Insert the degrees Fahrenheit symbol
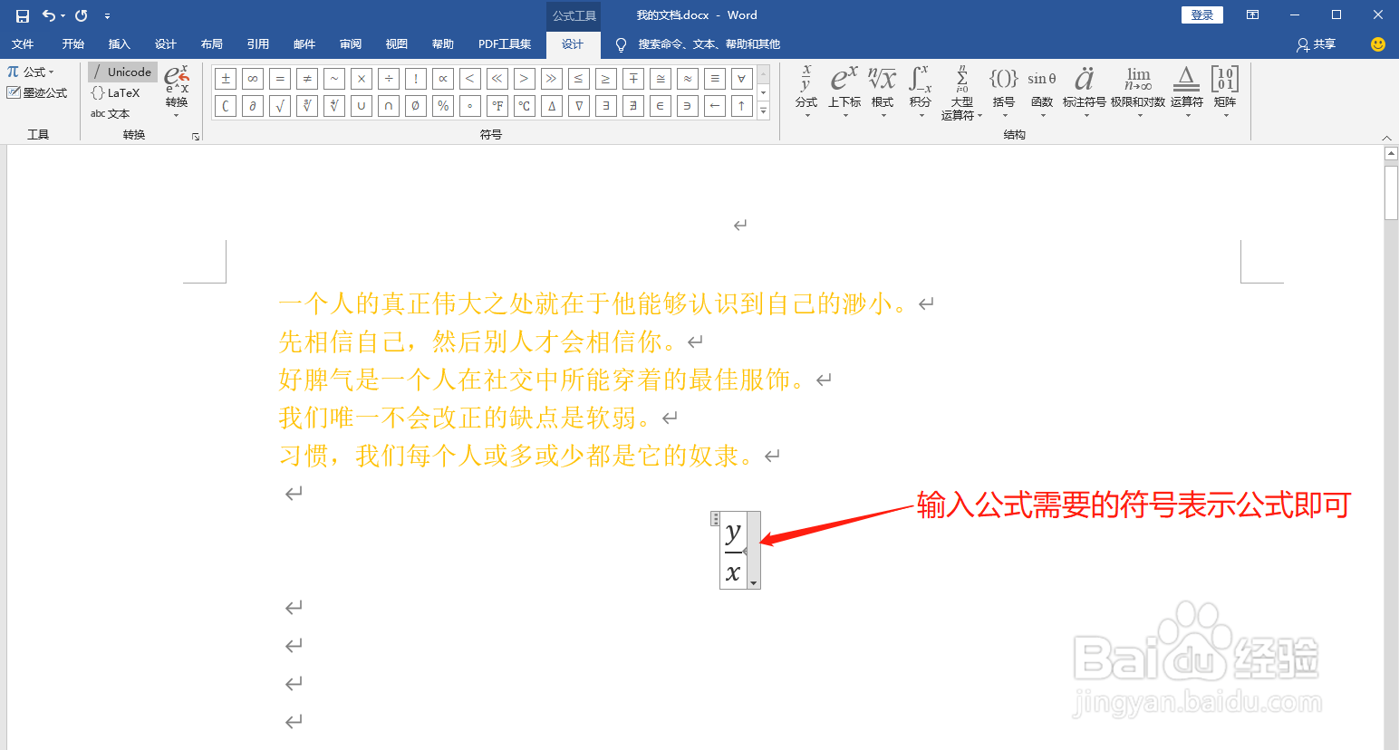1399x750 pixels. (x=497, y=106)
